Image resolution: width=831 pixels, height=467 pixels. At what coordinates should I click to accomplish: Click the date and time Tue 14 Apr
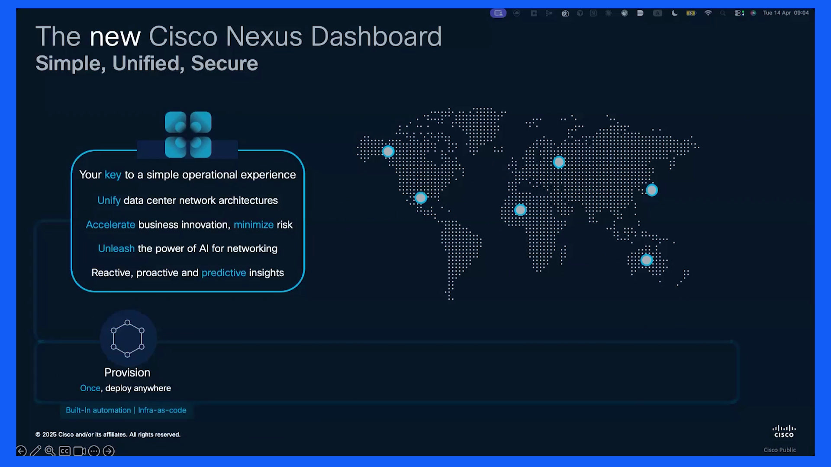pos(786,13)
